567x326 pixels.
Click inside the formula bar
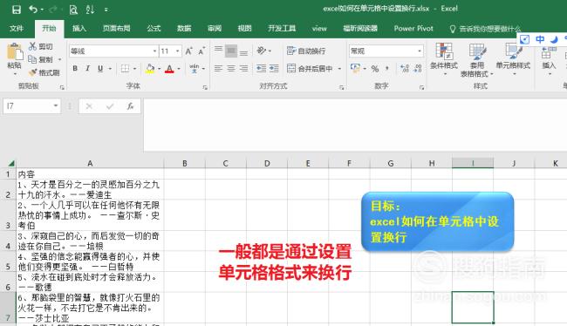354,125
